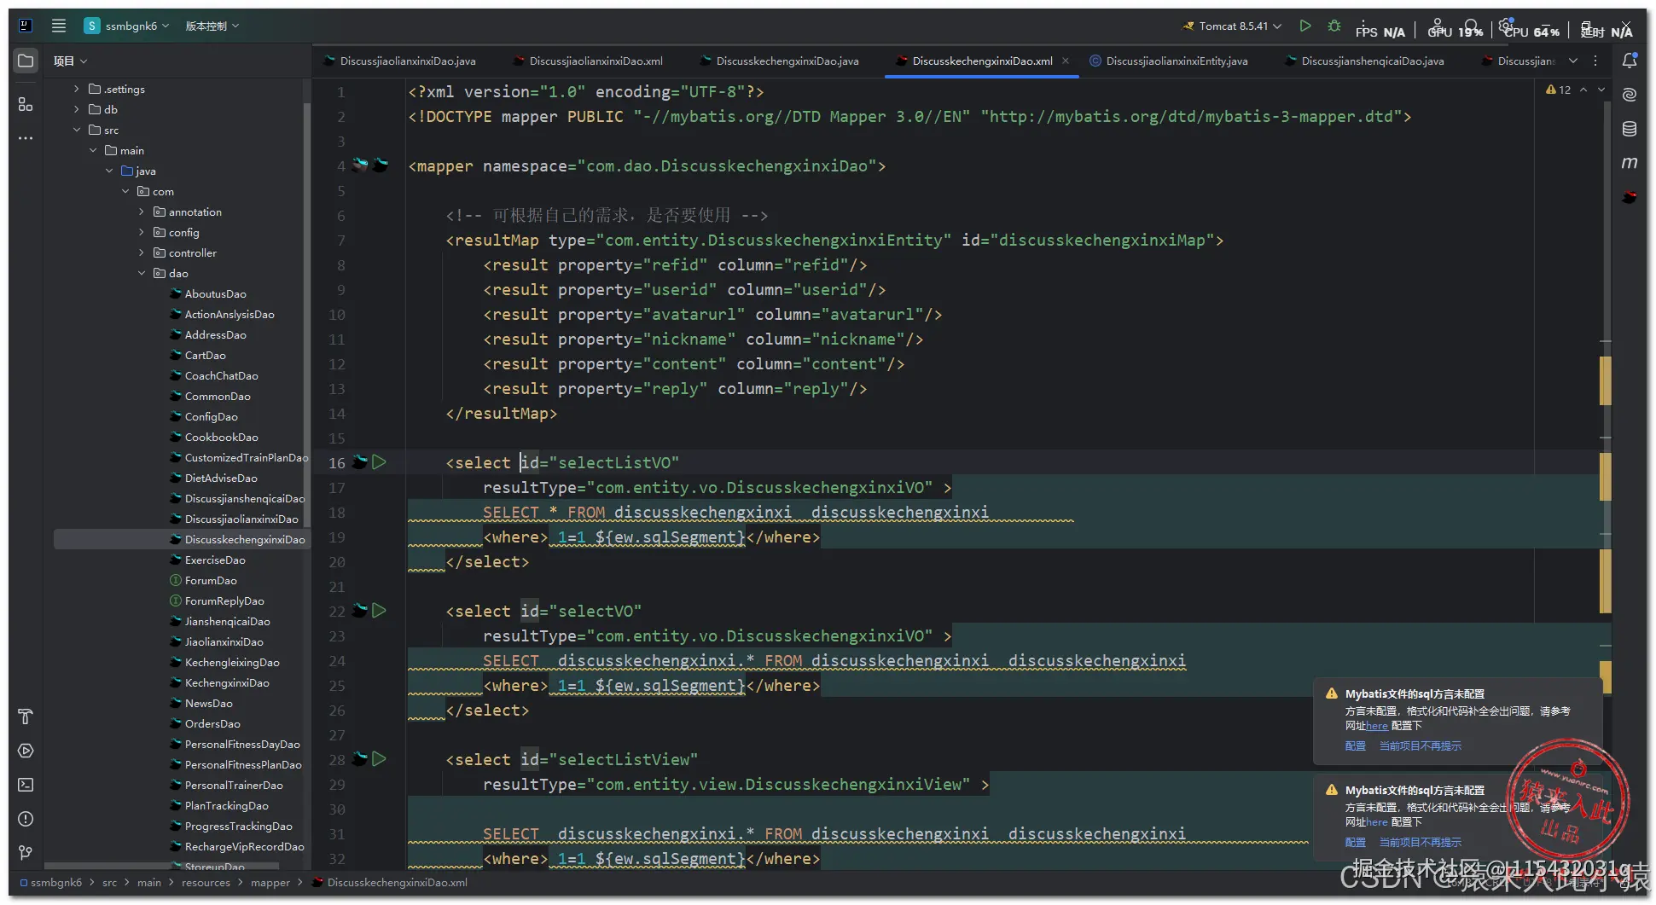Switch to DiscussjiaolianxinxiDao.xml tab
1656x905 pixels.
(587, 61)
